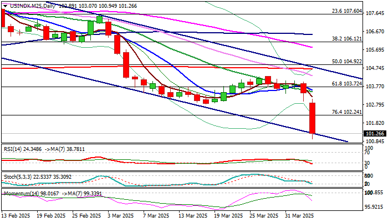Select the 50.0 104.922 Fibonacci label
This screenshot has width=388, height=222.
pyautogui.click(x=347, y=62)
